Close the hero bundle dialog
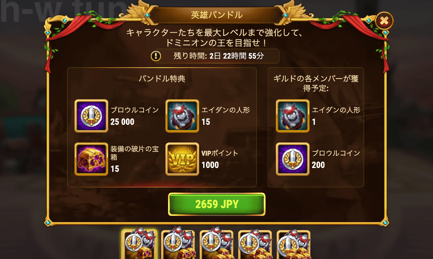Screen dimensions: 433x259 coord(384,22)
